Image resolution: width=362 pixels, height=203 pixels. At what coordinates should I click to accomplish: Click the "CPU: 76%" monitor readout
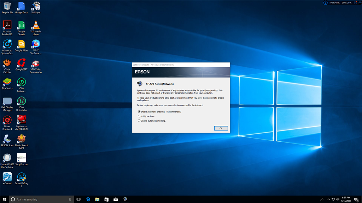pos(346,3)
